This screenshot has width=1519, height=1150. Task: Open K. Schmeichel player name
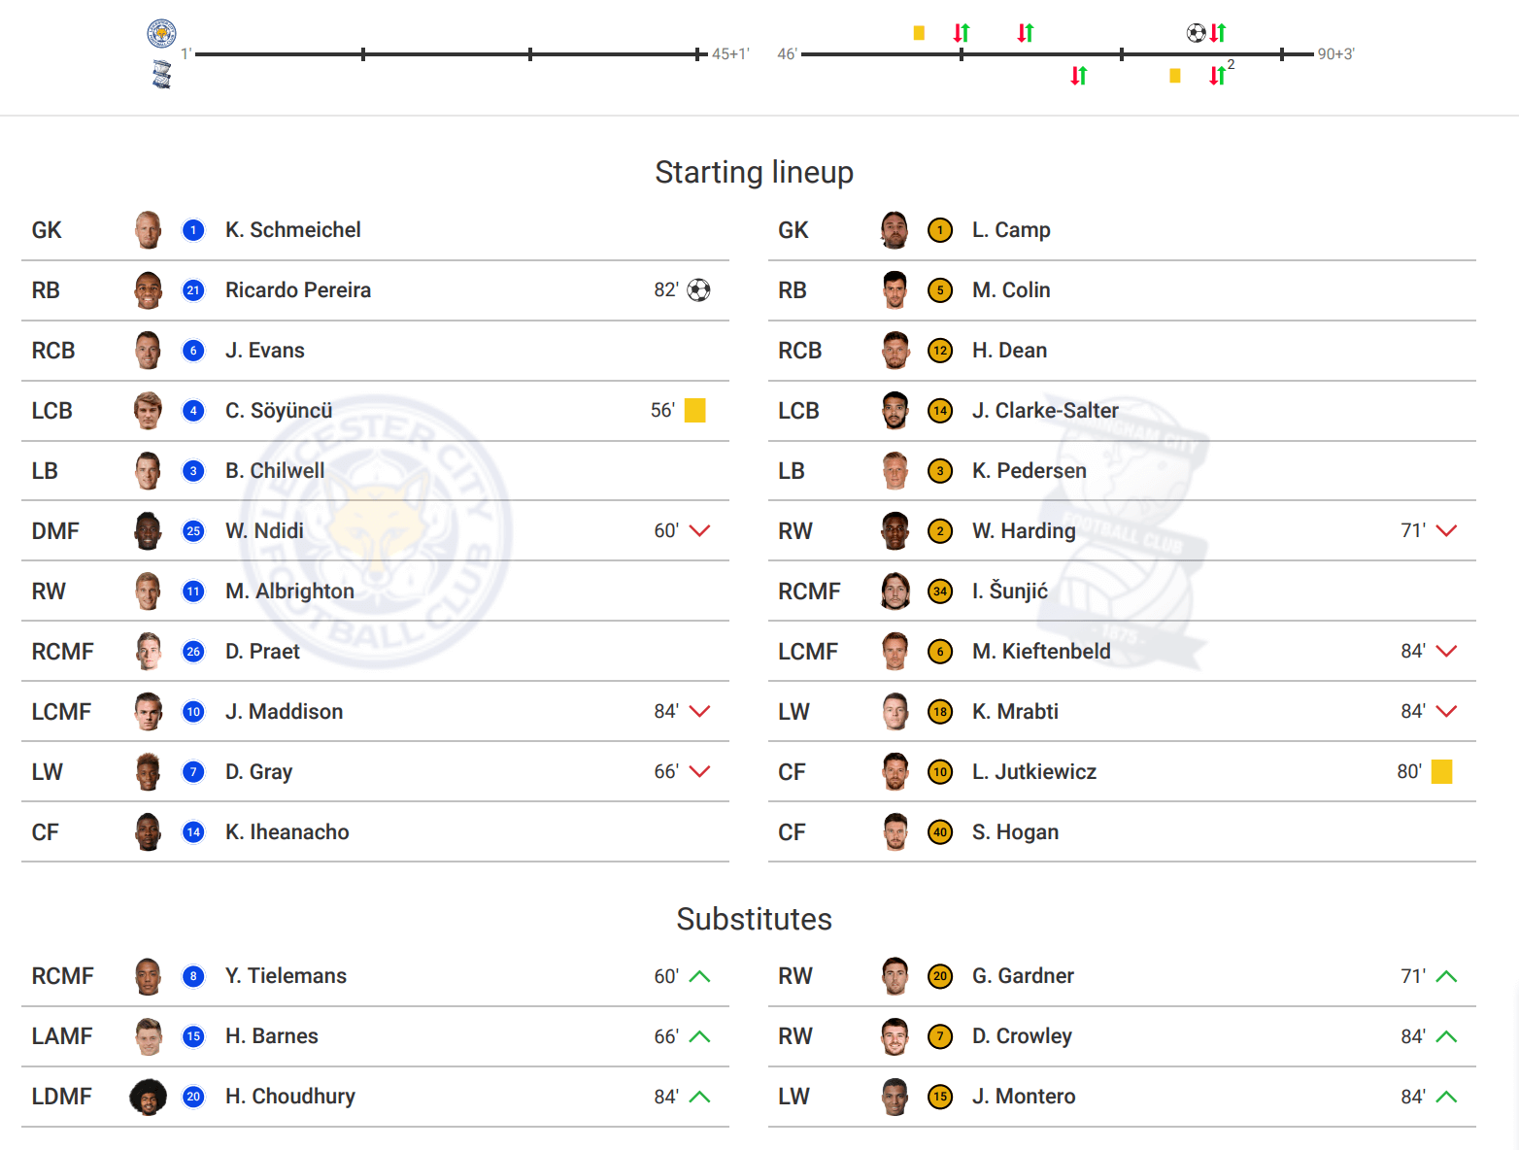tap(293, 229)
